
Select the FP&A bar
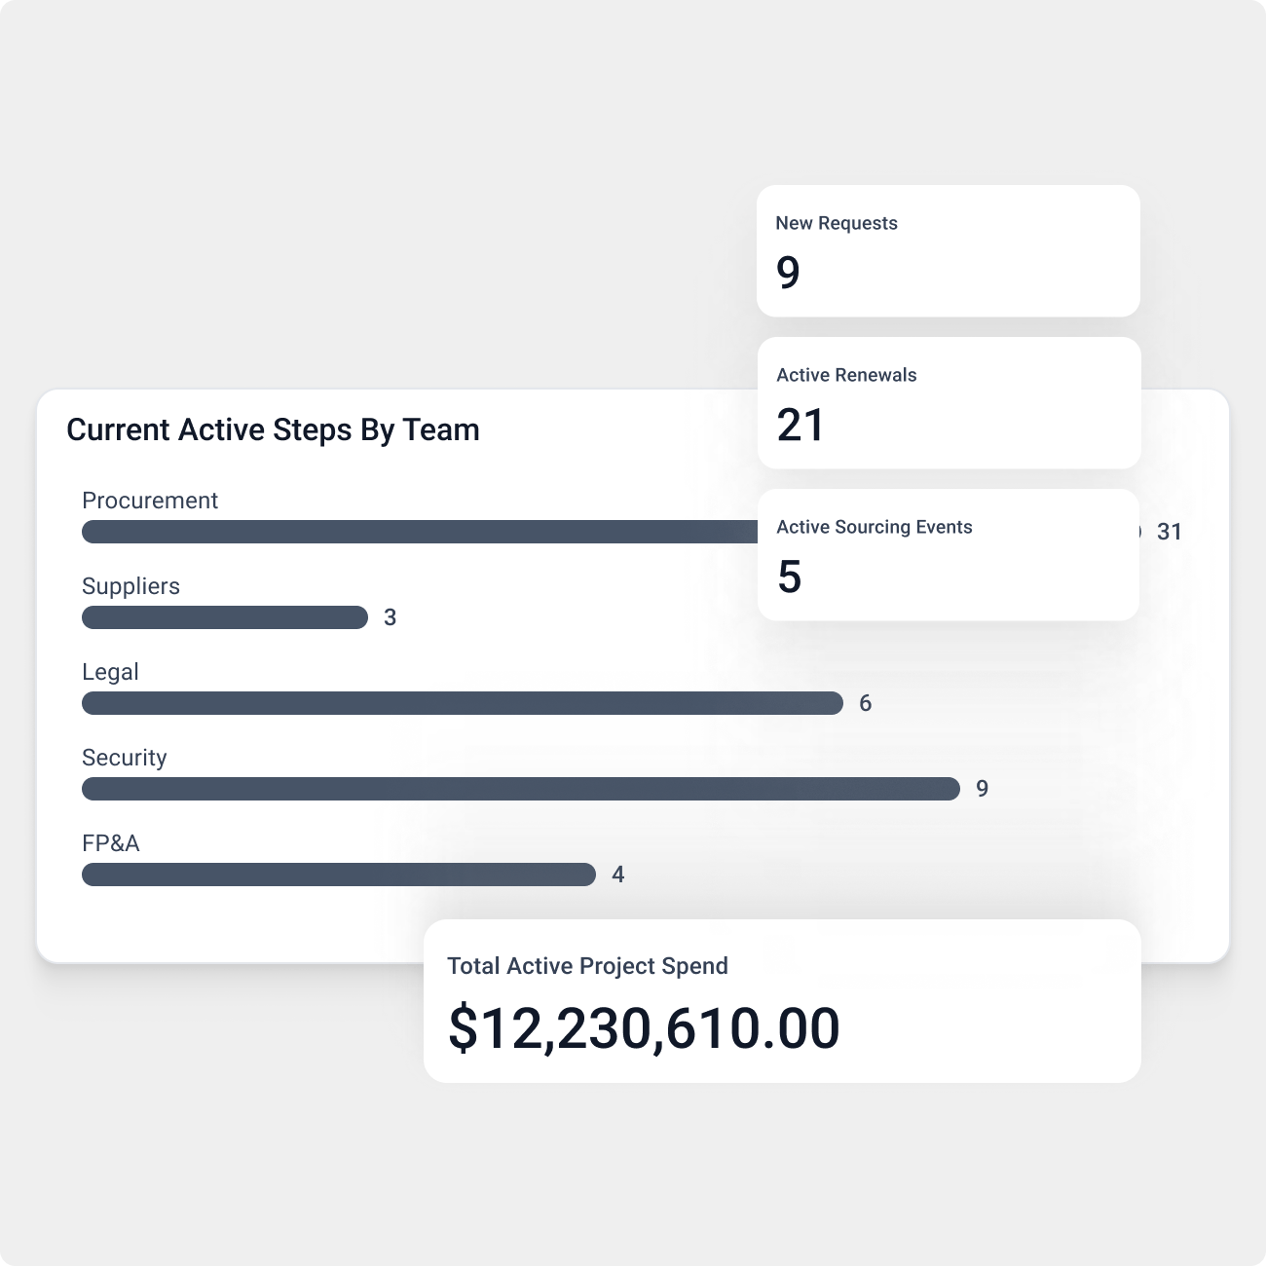coord(339,875)
